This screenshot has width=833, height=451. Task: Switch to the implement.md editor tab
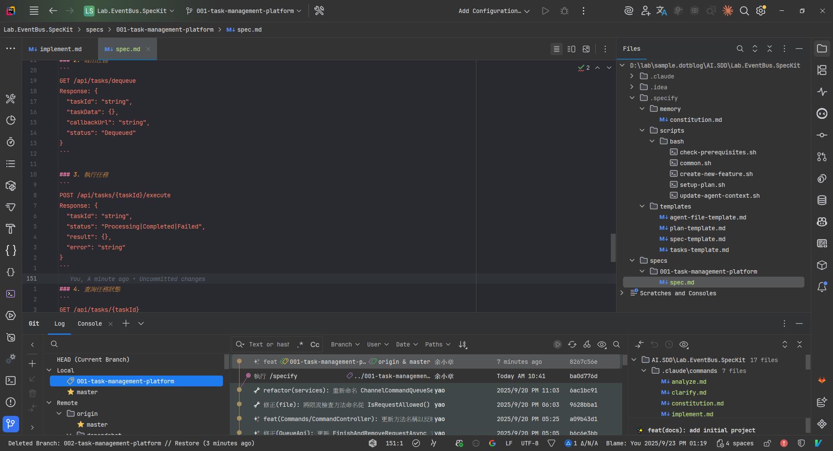click(x=56, y=49)
